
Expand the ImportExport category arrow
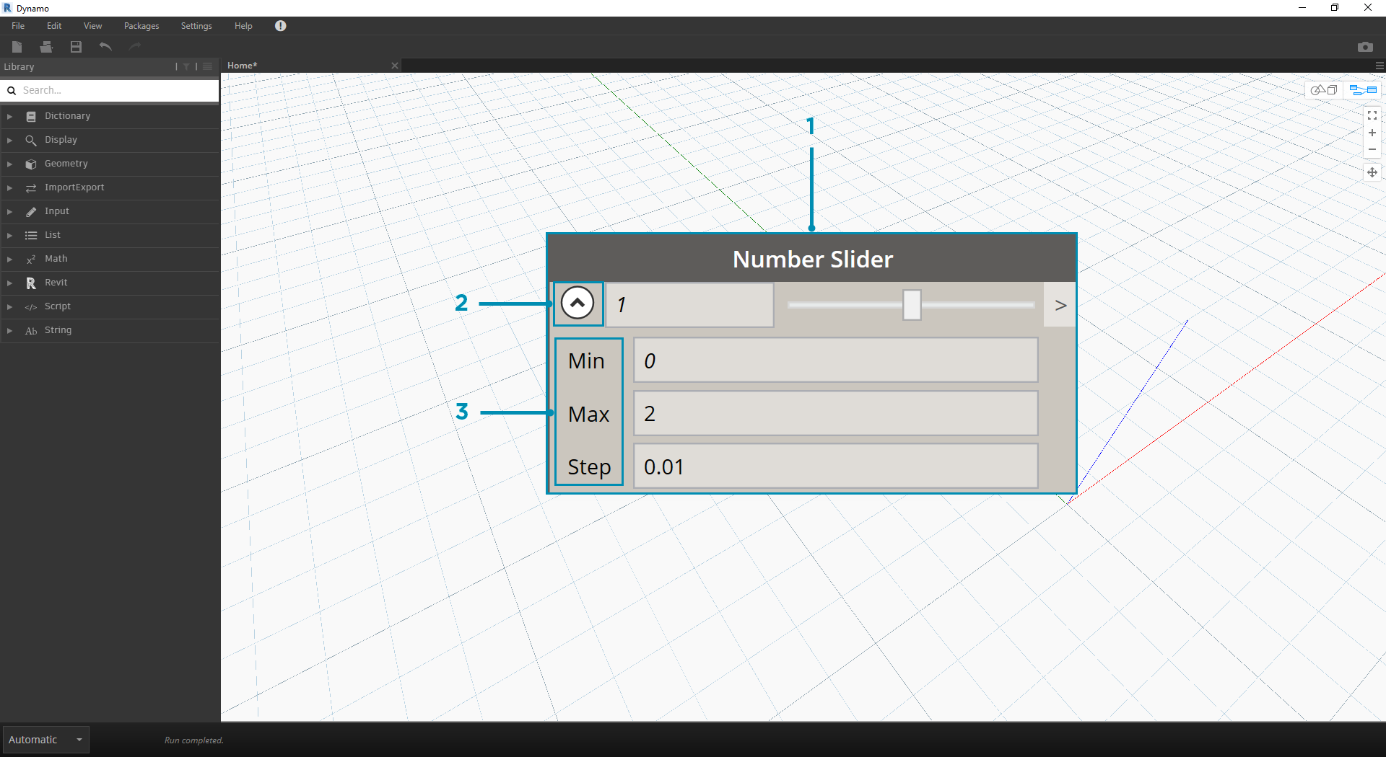[9, 187]
